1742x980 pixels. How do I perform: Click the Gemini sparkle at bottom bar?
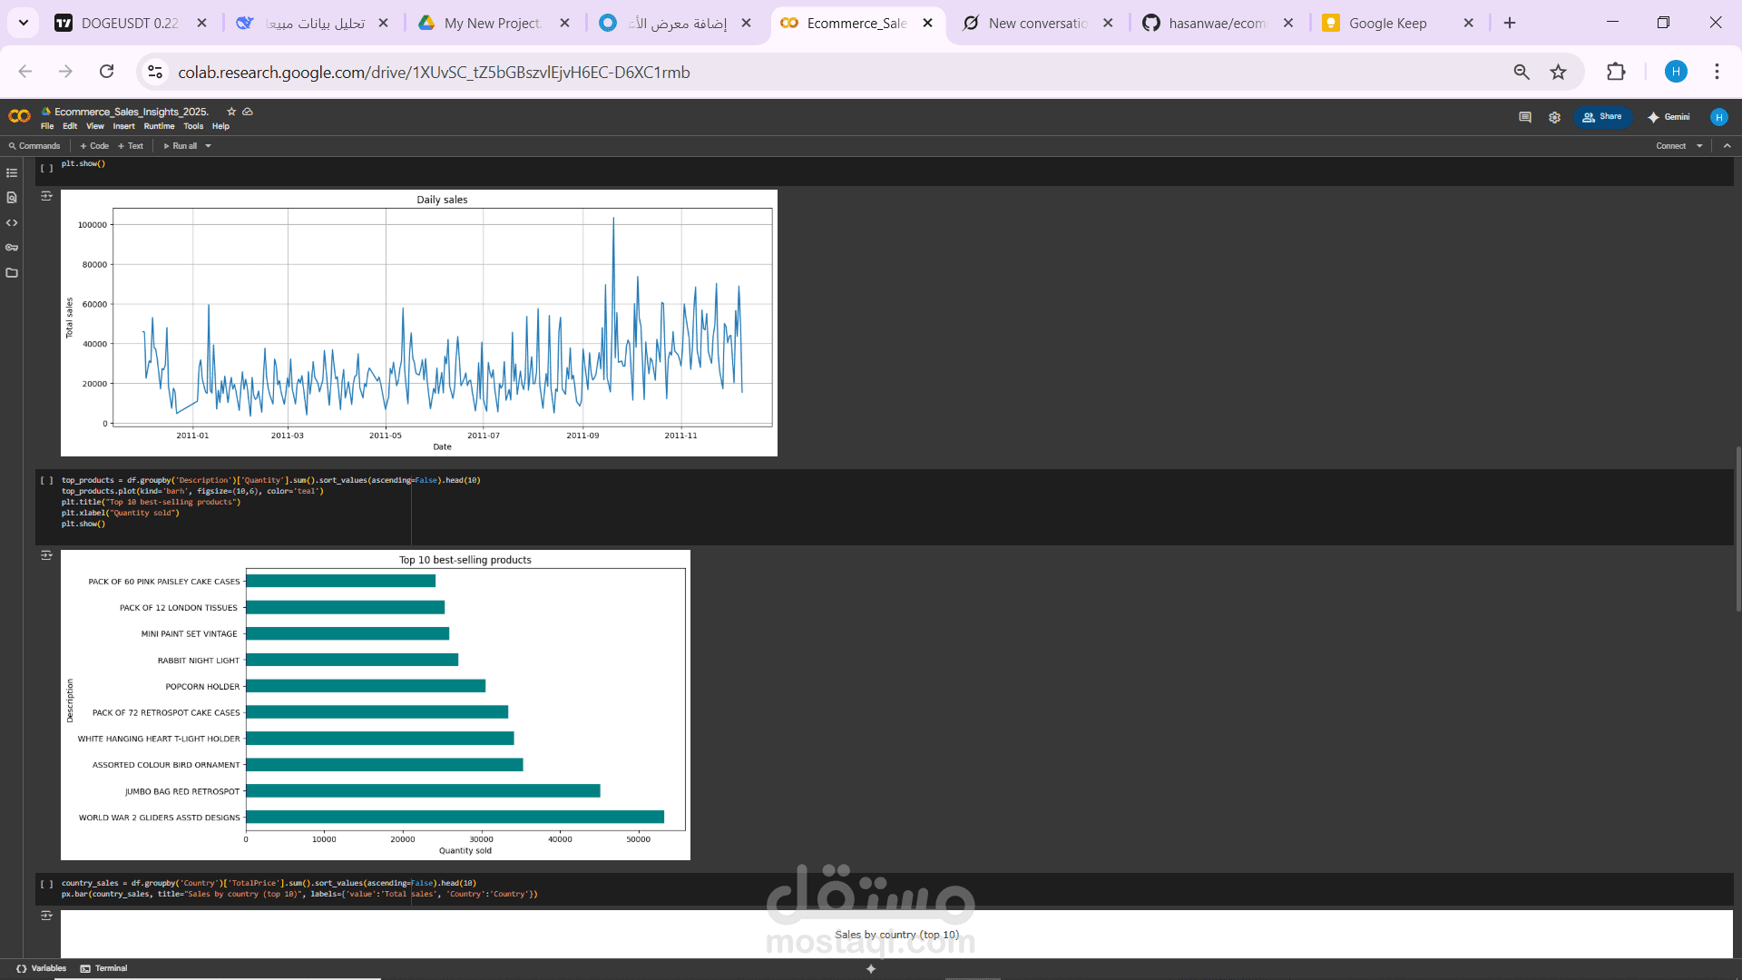coord(871,969)
